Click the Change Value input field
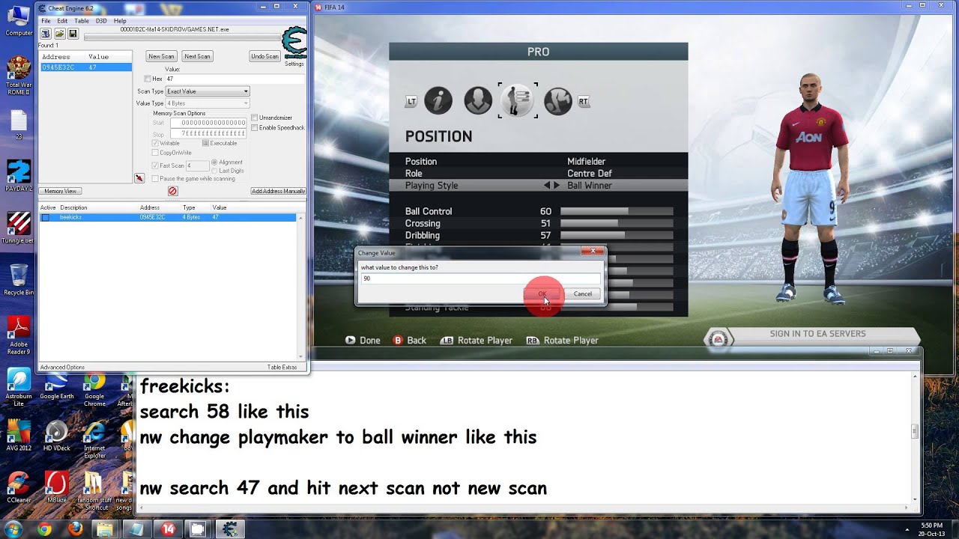The height and width of the screenshot is (539, 959). 479,278
